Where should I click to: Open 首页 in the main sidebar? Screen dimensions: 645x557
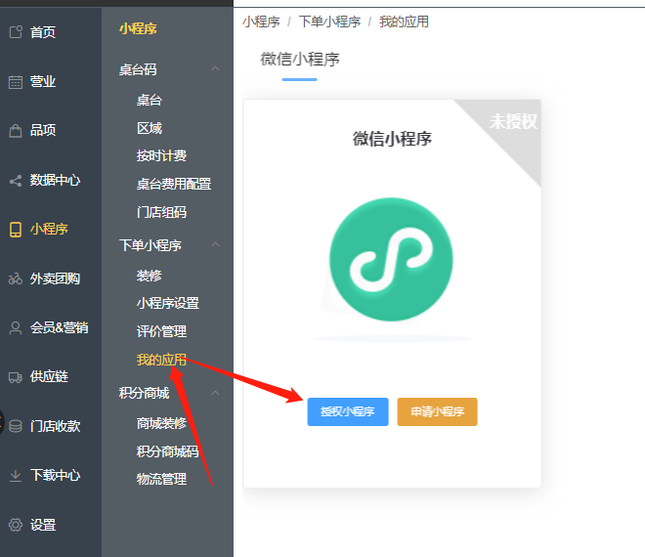[x=43, y=32]
